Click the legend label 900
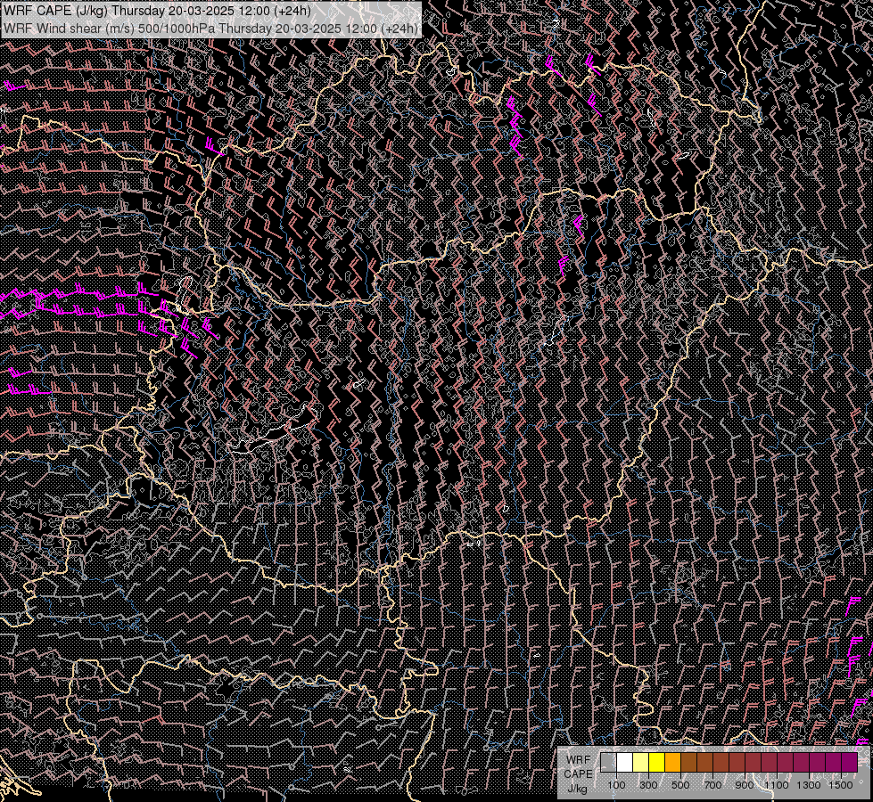This screenshot has height=802, width=873. tap(745, 785)
